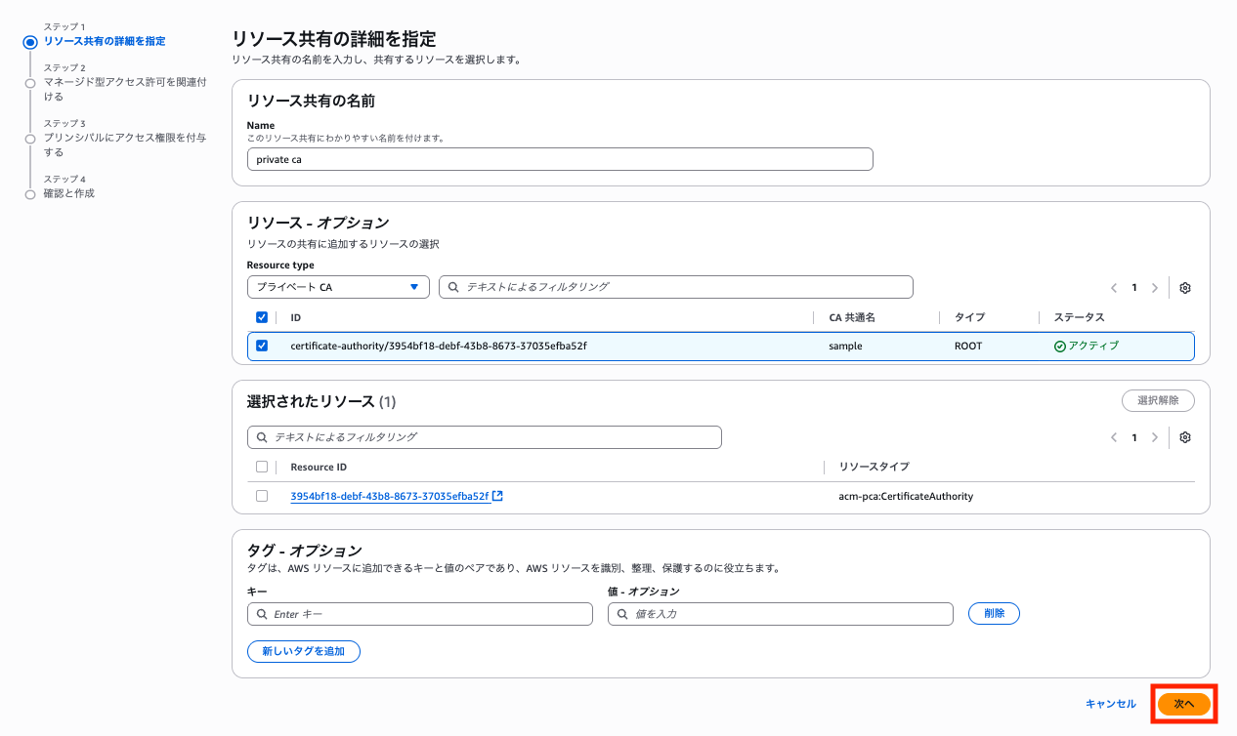This screenshot has height=736, width=1237.
Task: Click the 次へ button
Action: 1184,703
